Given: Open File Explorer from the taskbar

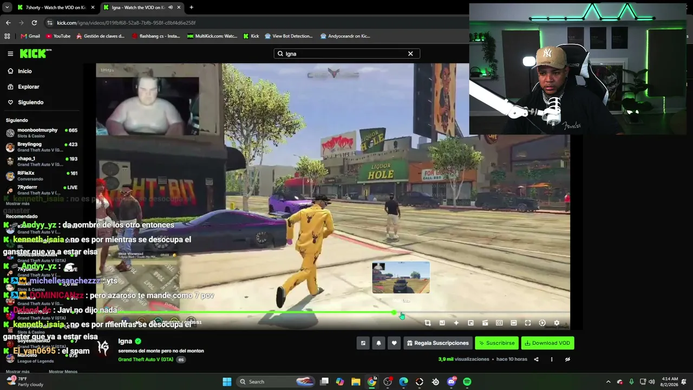Looking at the screenshot, I should 356,382.
